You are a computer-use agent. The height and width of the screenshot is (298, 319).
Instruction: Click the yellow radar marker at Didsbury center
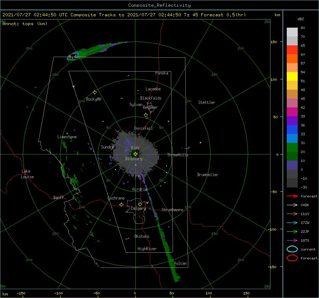click(135, 154)
